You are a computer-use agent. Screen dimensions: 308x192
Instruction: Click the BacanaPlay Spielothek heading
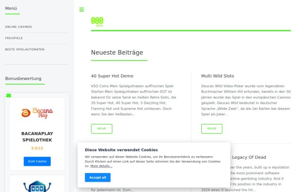coord(37,137)
